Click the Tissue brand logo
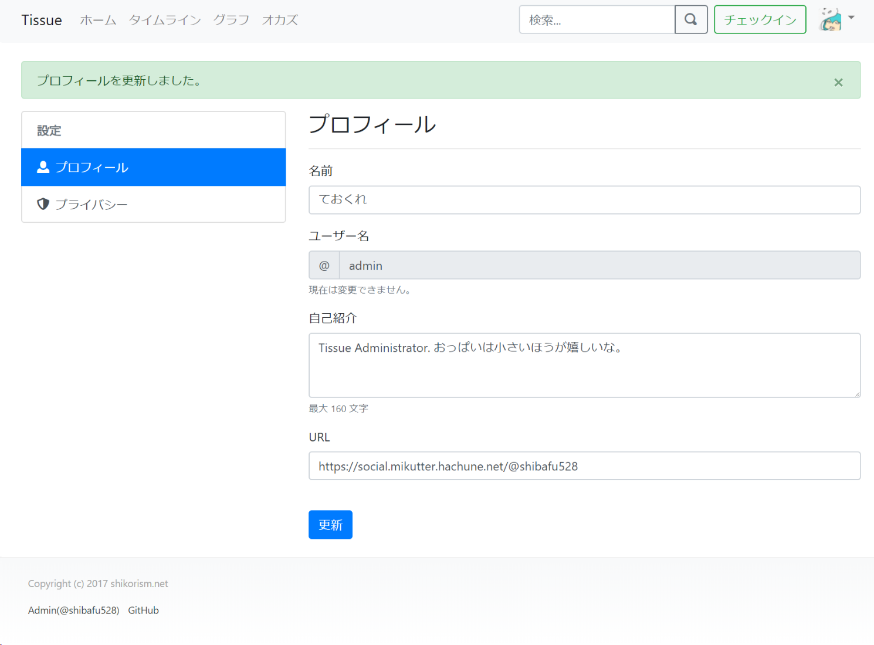The image size is (874, 645). point(42,21)
